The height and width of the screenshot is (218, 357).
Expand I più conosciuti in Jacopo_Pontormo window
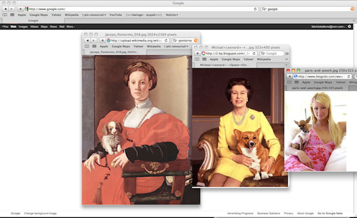pyautogui.click(x=176, y=46)
